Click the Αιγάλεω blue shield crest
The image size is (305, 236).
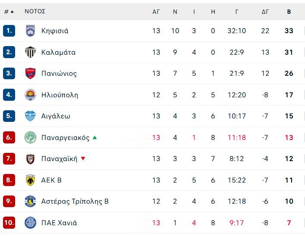pos(30,116)
